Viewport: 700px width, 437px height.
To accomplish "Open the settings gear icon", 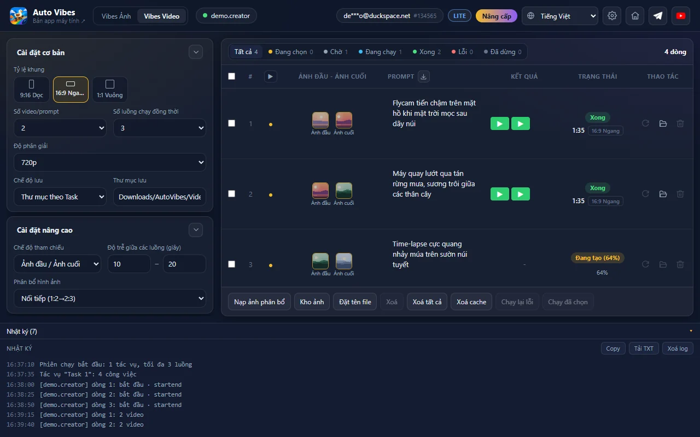I will 612,16.
